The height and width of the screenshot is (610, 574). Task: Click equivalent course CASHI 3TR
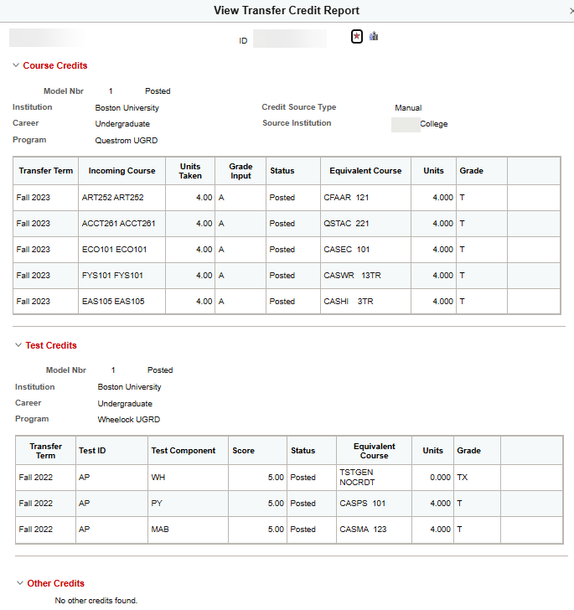(349, 302)
